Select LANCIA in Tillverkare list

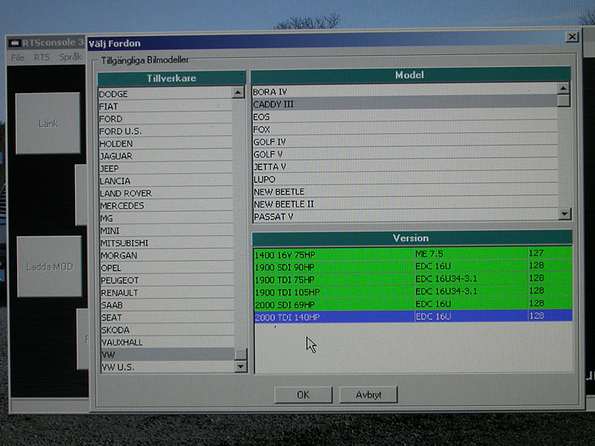click(166, 181)
